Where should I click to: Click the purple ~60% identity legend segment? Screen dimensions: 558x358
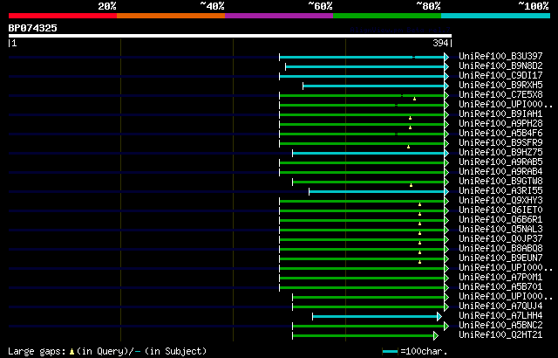pyautogui.click(x=279, y=16)
